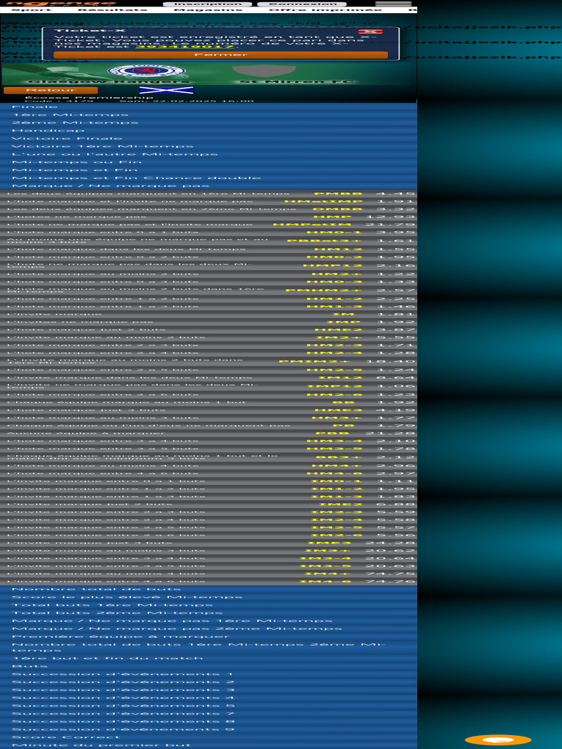Expand 1ère but et fin du match
This screenshot has height=749, width=562.
point(209,658)
